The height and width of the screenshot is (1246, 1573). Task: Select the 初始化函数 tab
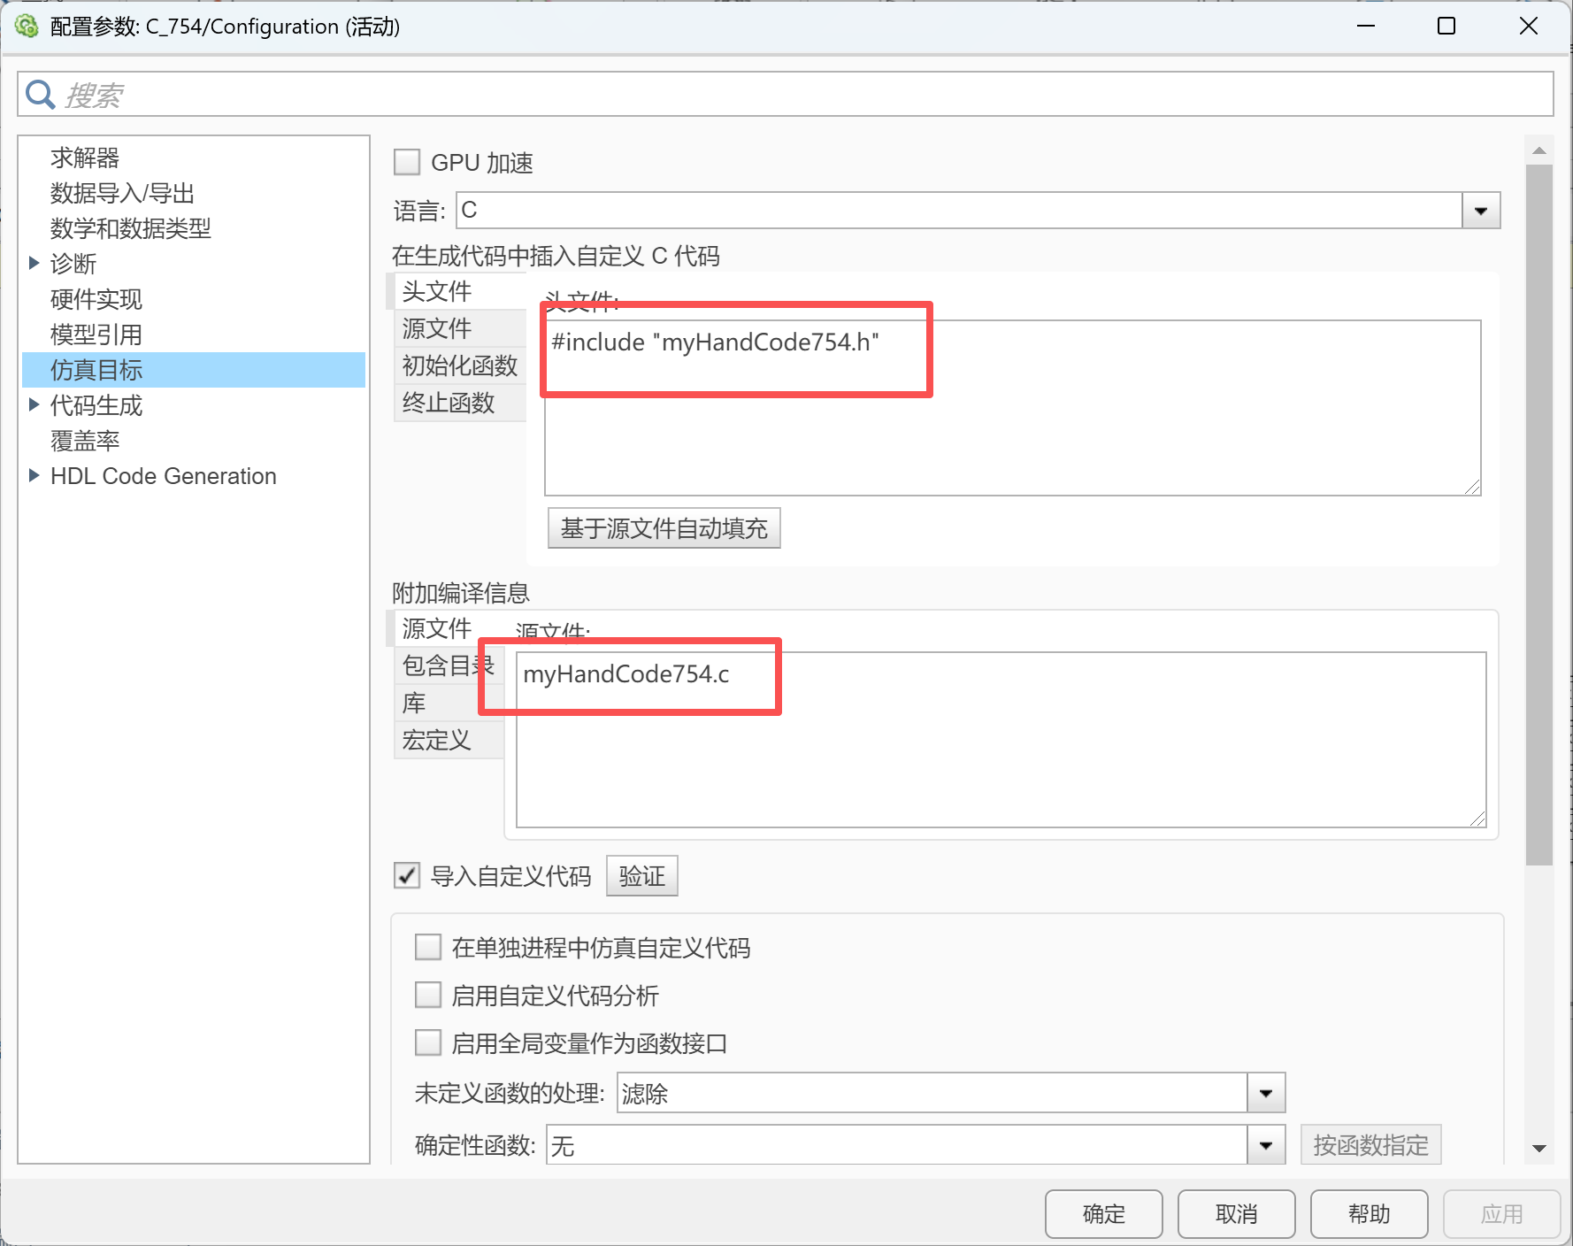point(460,365)
